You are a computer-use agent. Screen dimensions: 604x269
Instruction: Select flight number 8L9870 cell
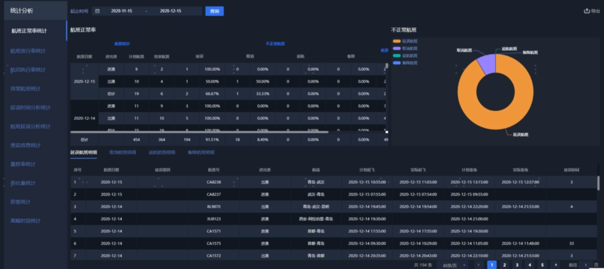214,207
